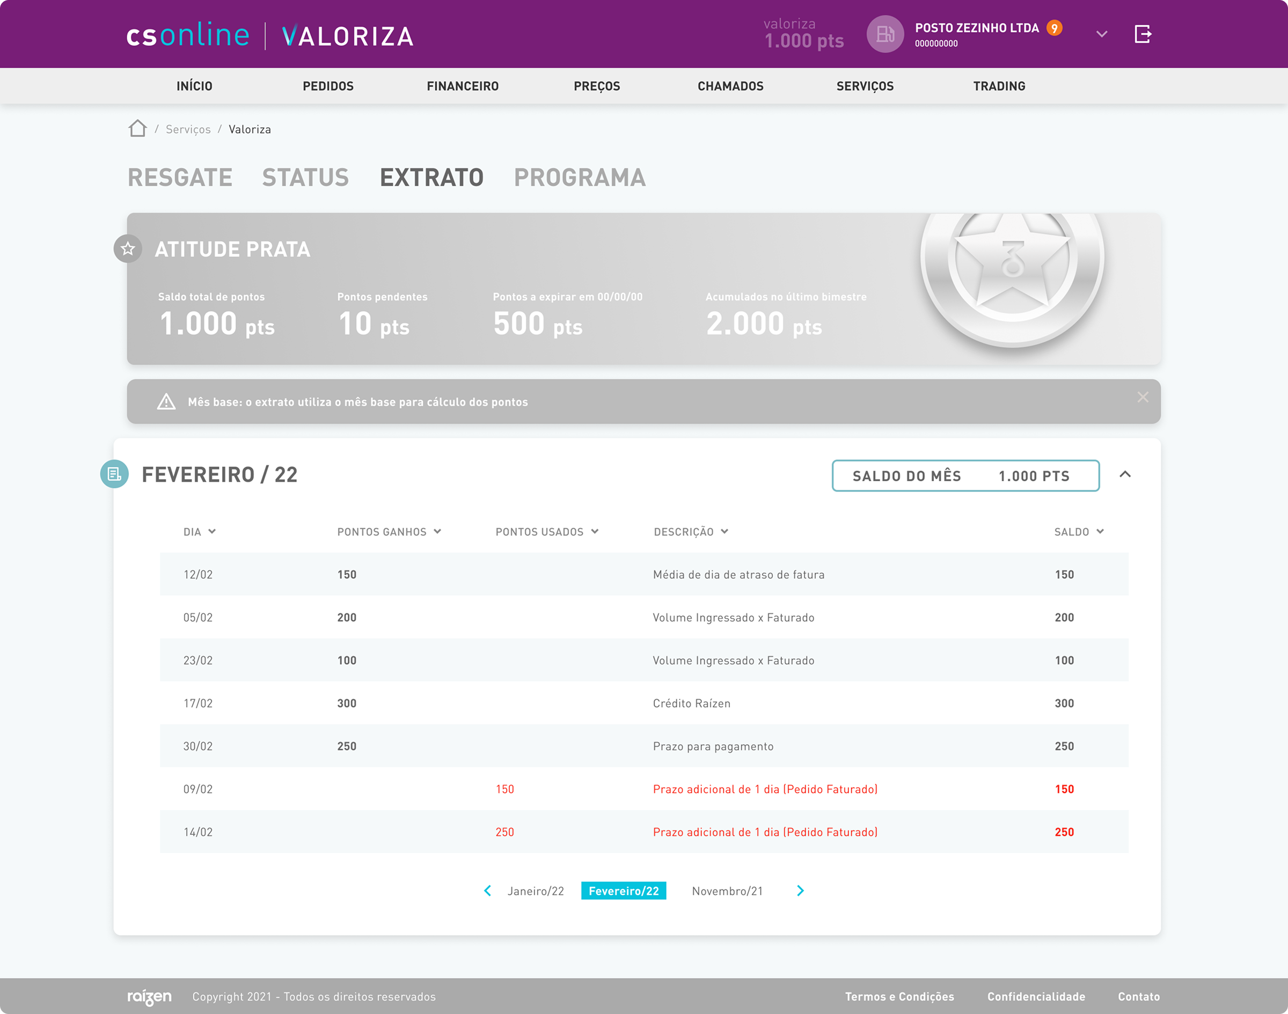Open the Termos e Condições link
This screenshot has height=1014, width=1288.
point(899,997)
